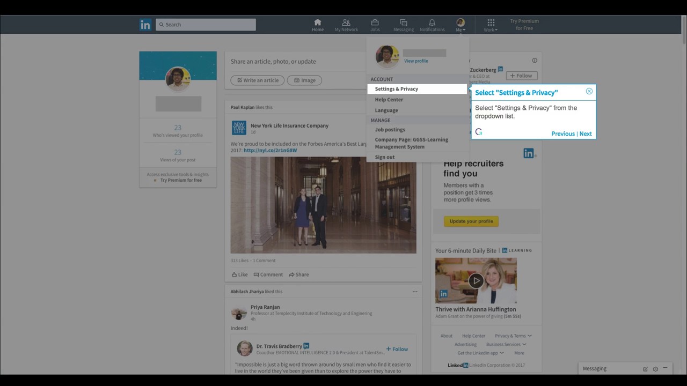
Task: Click Dr. Travis Bradberry's avatar
Action: pyautogui.click(x=245, y=348)
